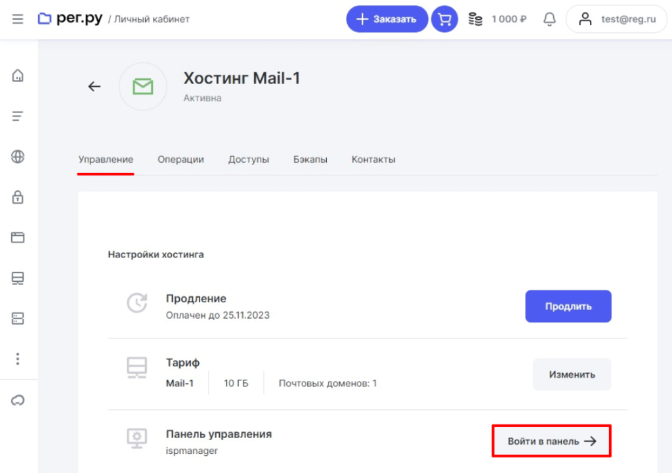
Task: Switch to the Бэкапы tab
Action: [x=310, y=160]
